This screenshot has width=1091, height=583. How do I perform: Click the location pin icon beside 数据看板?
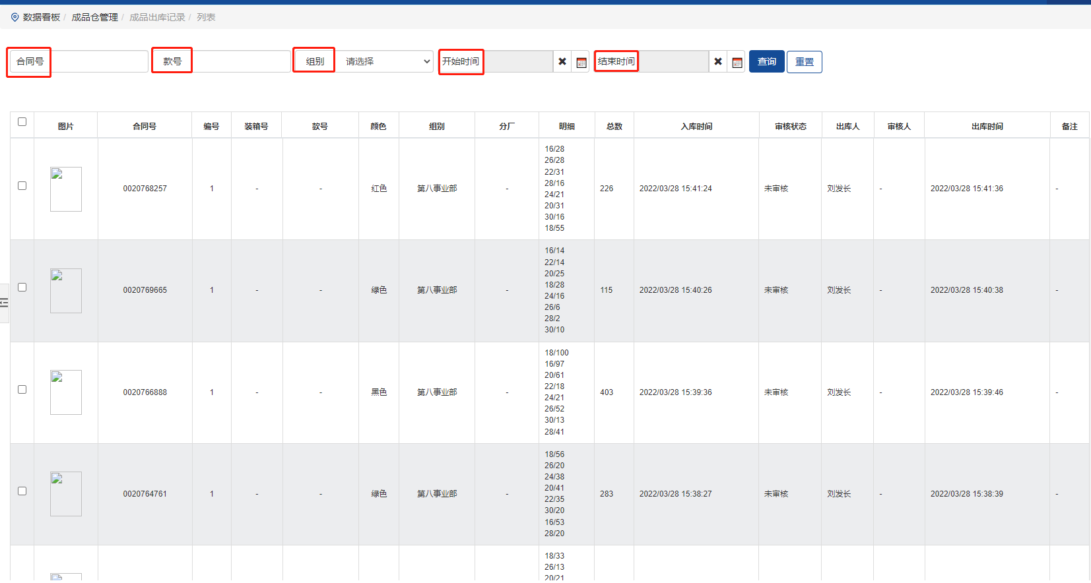click(x=15, y=17)
